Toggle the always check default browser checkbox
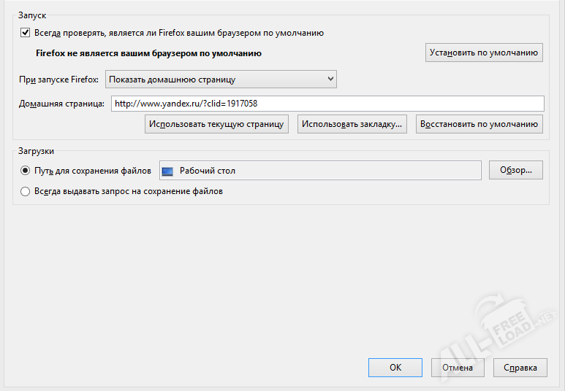The width and height of the screenshot is (565, 391). point(26,33)
